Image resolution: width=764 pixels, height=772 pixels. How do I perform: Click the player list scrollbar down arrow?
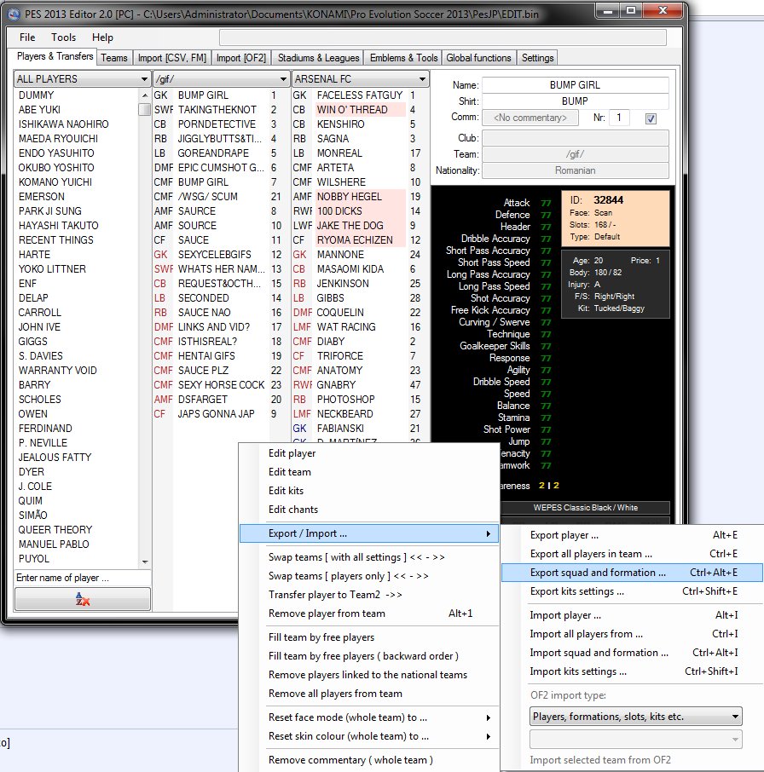tap(144, 562)
